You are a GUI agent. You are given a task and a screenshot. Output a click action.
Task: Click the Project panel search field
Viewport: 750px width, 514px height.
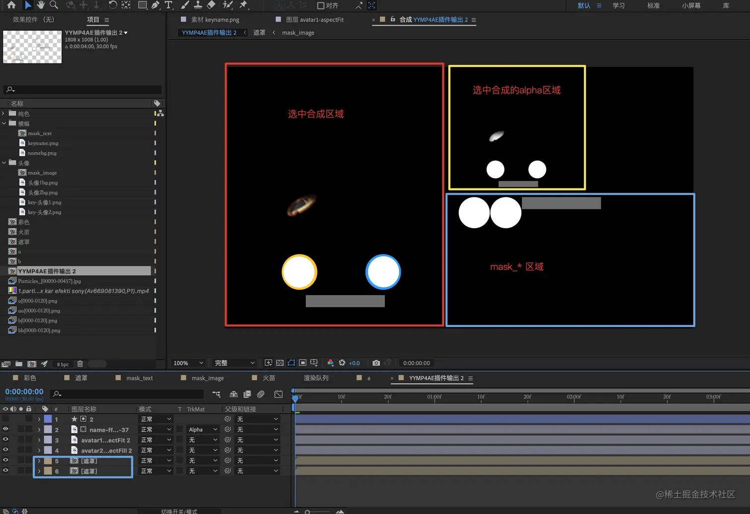pos(84,90)
